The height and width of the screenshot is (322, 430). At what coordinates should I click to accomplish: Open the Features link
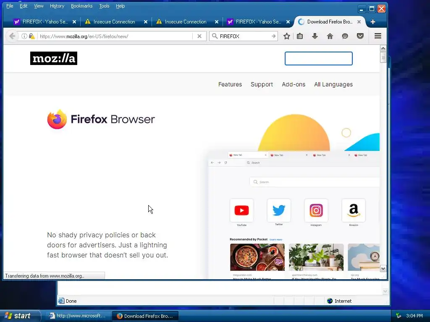click(x=230, y=84)
